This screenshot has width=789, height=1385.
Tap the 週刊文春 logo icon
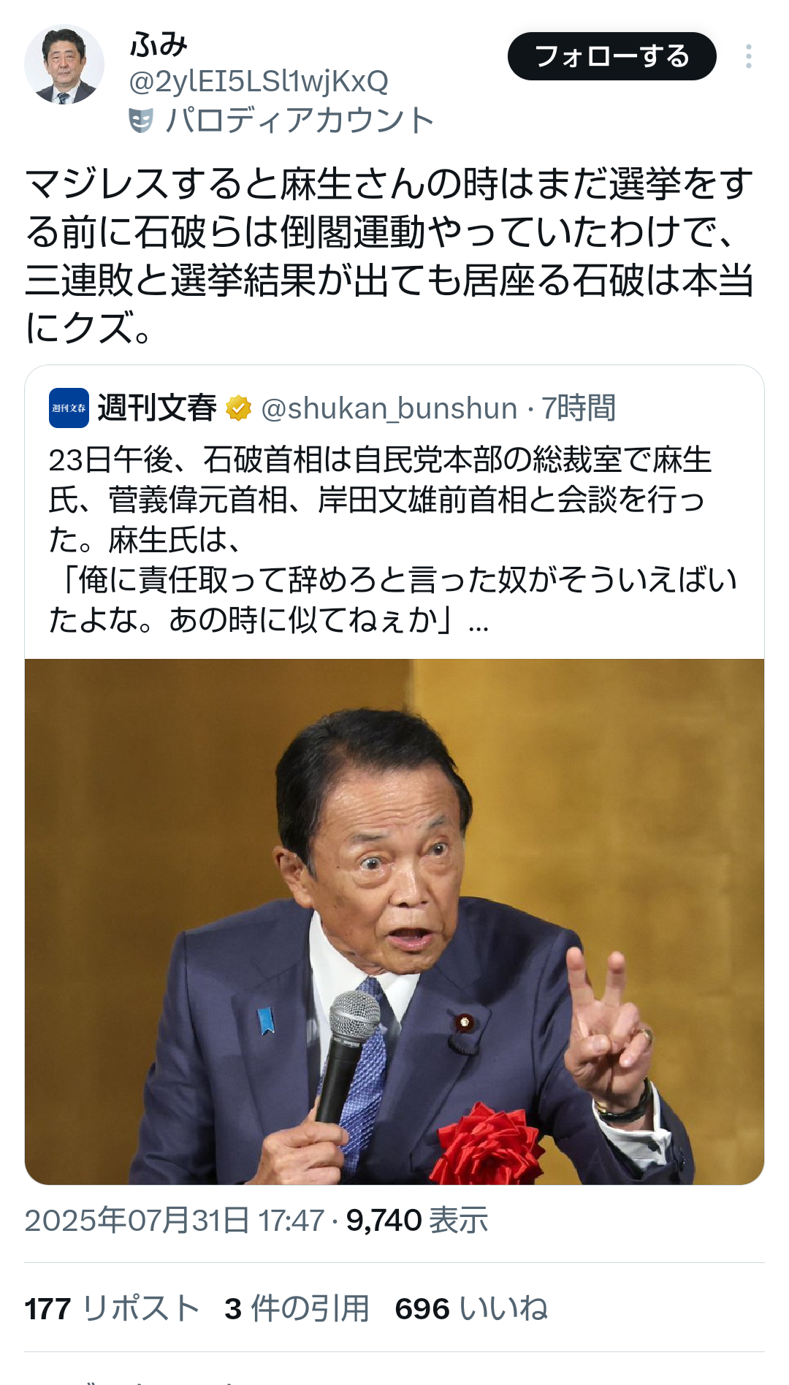point(69,408)
